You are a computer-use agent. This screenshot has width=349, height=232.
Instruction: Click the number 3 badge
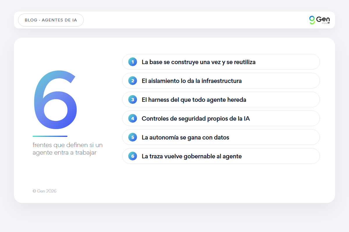click(x=133, y=99)
